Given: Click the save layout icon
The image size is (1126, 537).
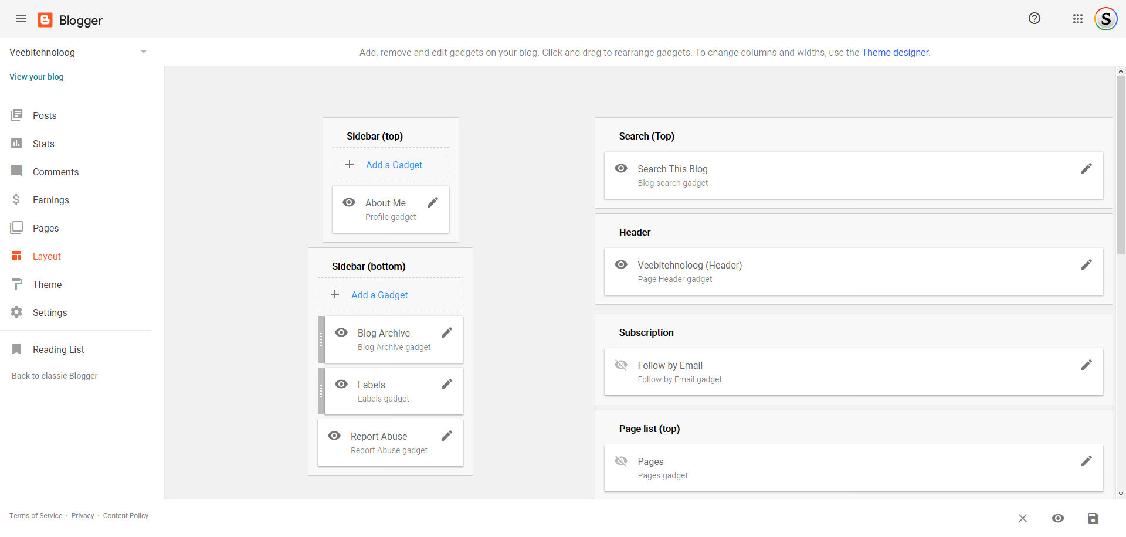Looking at the screenshot, I should pyautogui.click(x=1093, y=518).
